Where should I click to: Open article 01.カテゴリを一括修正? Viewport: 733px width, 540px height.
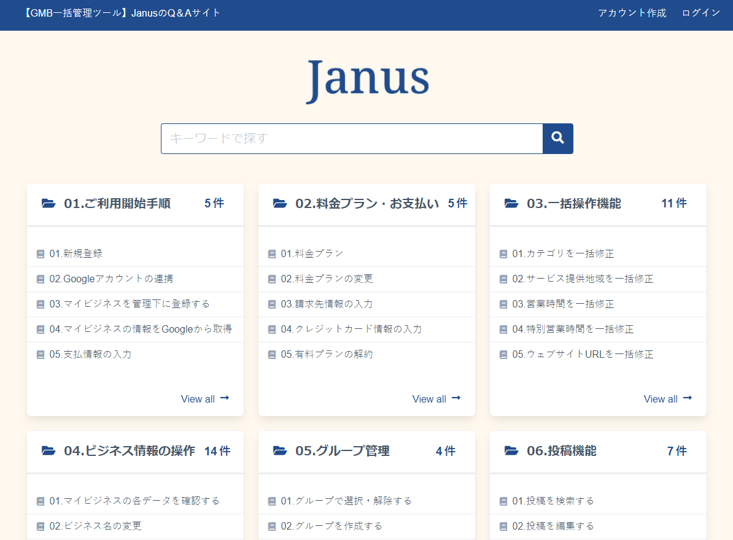(564, 253)
